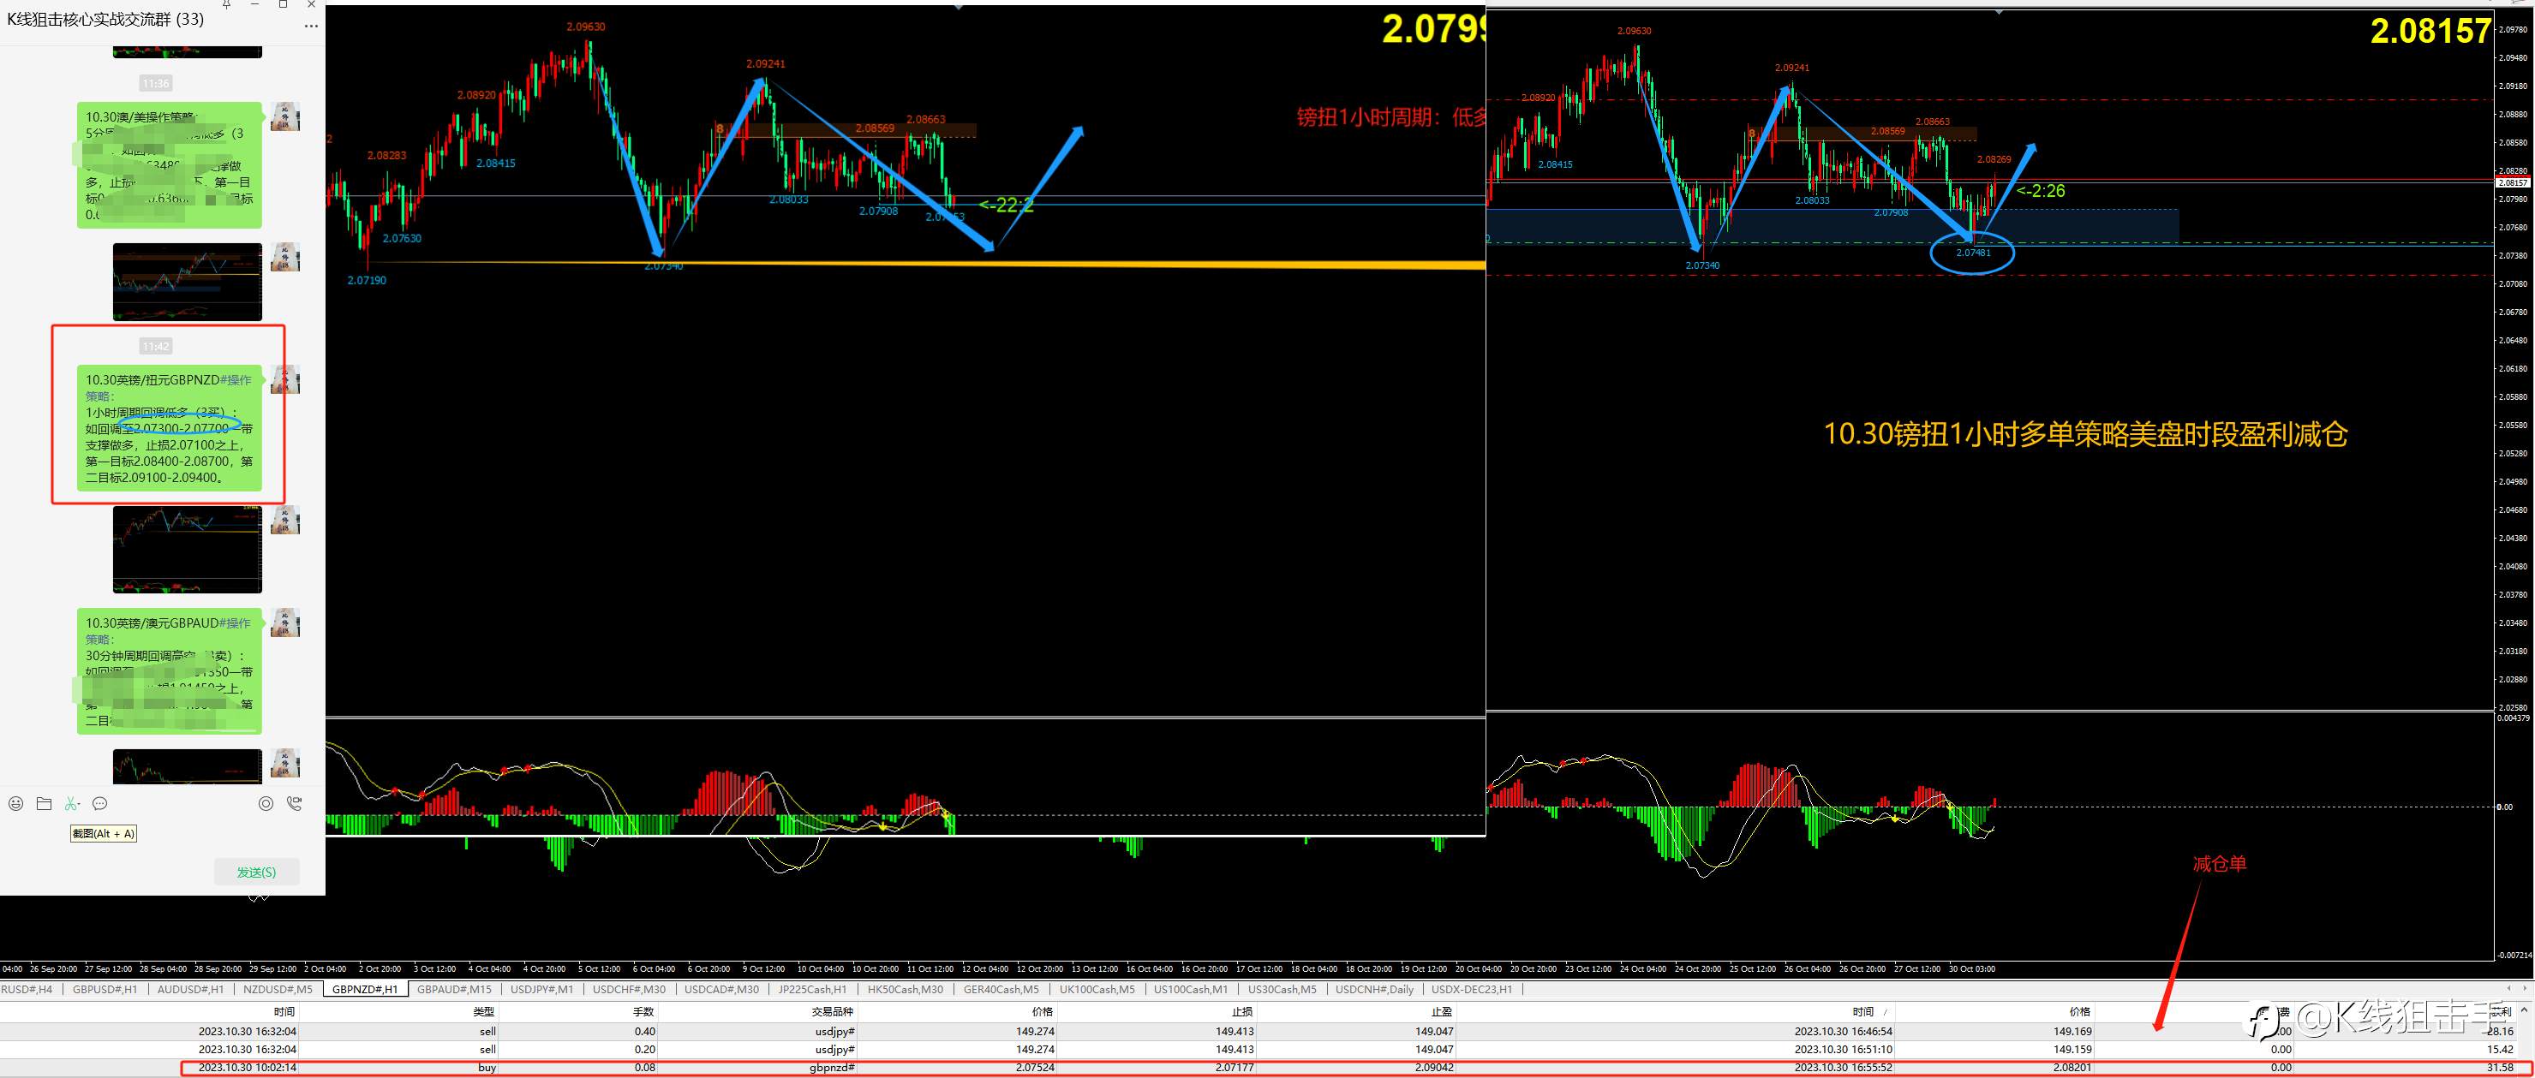Switch to the USDCHF#,M30 chart tab

point(629,990)
